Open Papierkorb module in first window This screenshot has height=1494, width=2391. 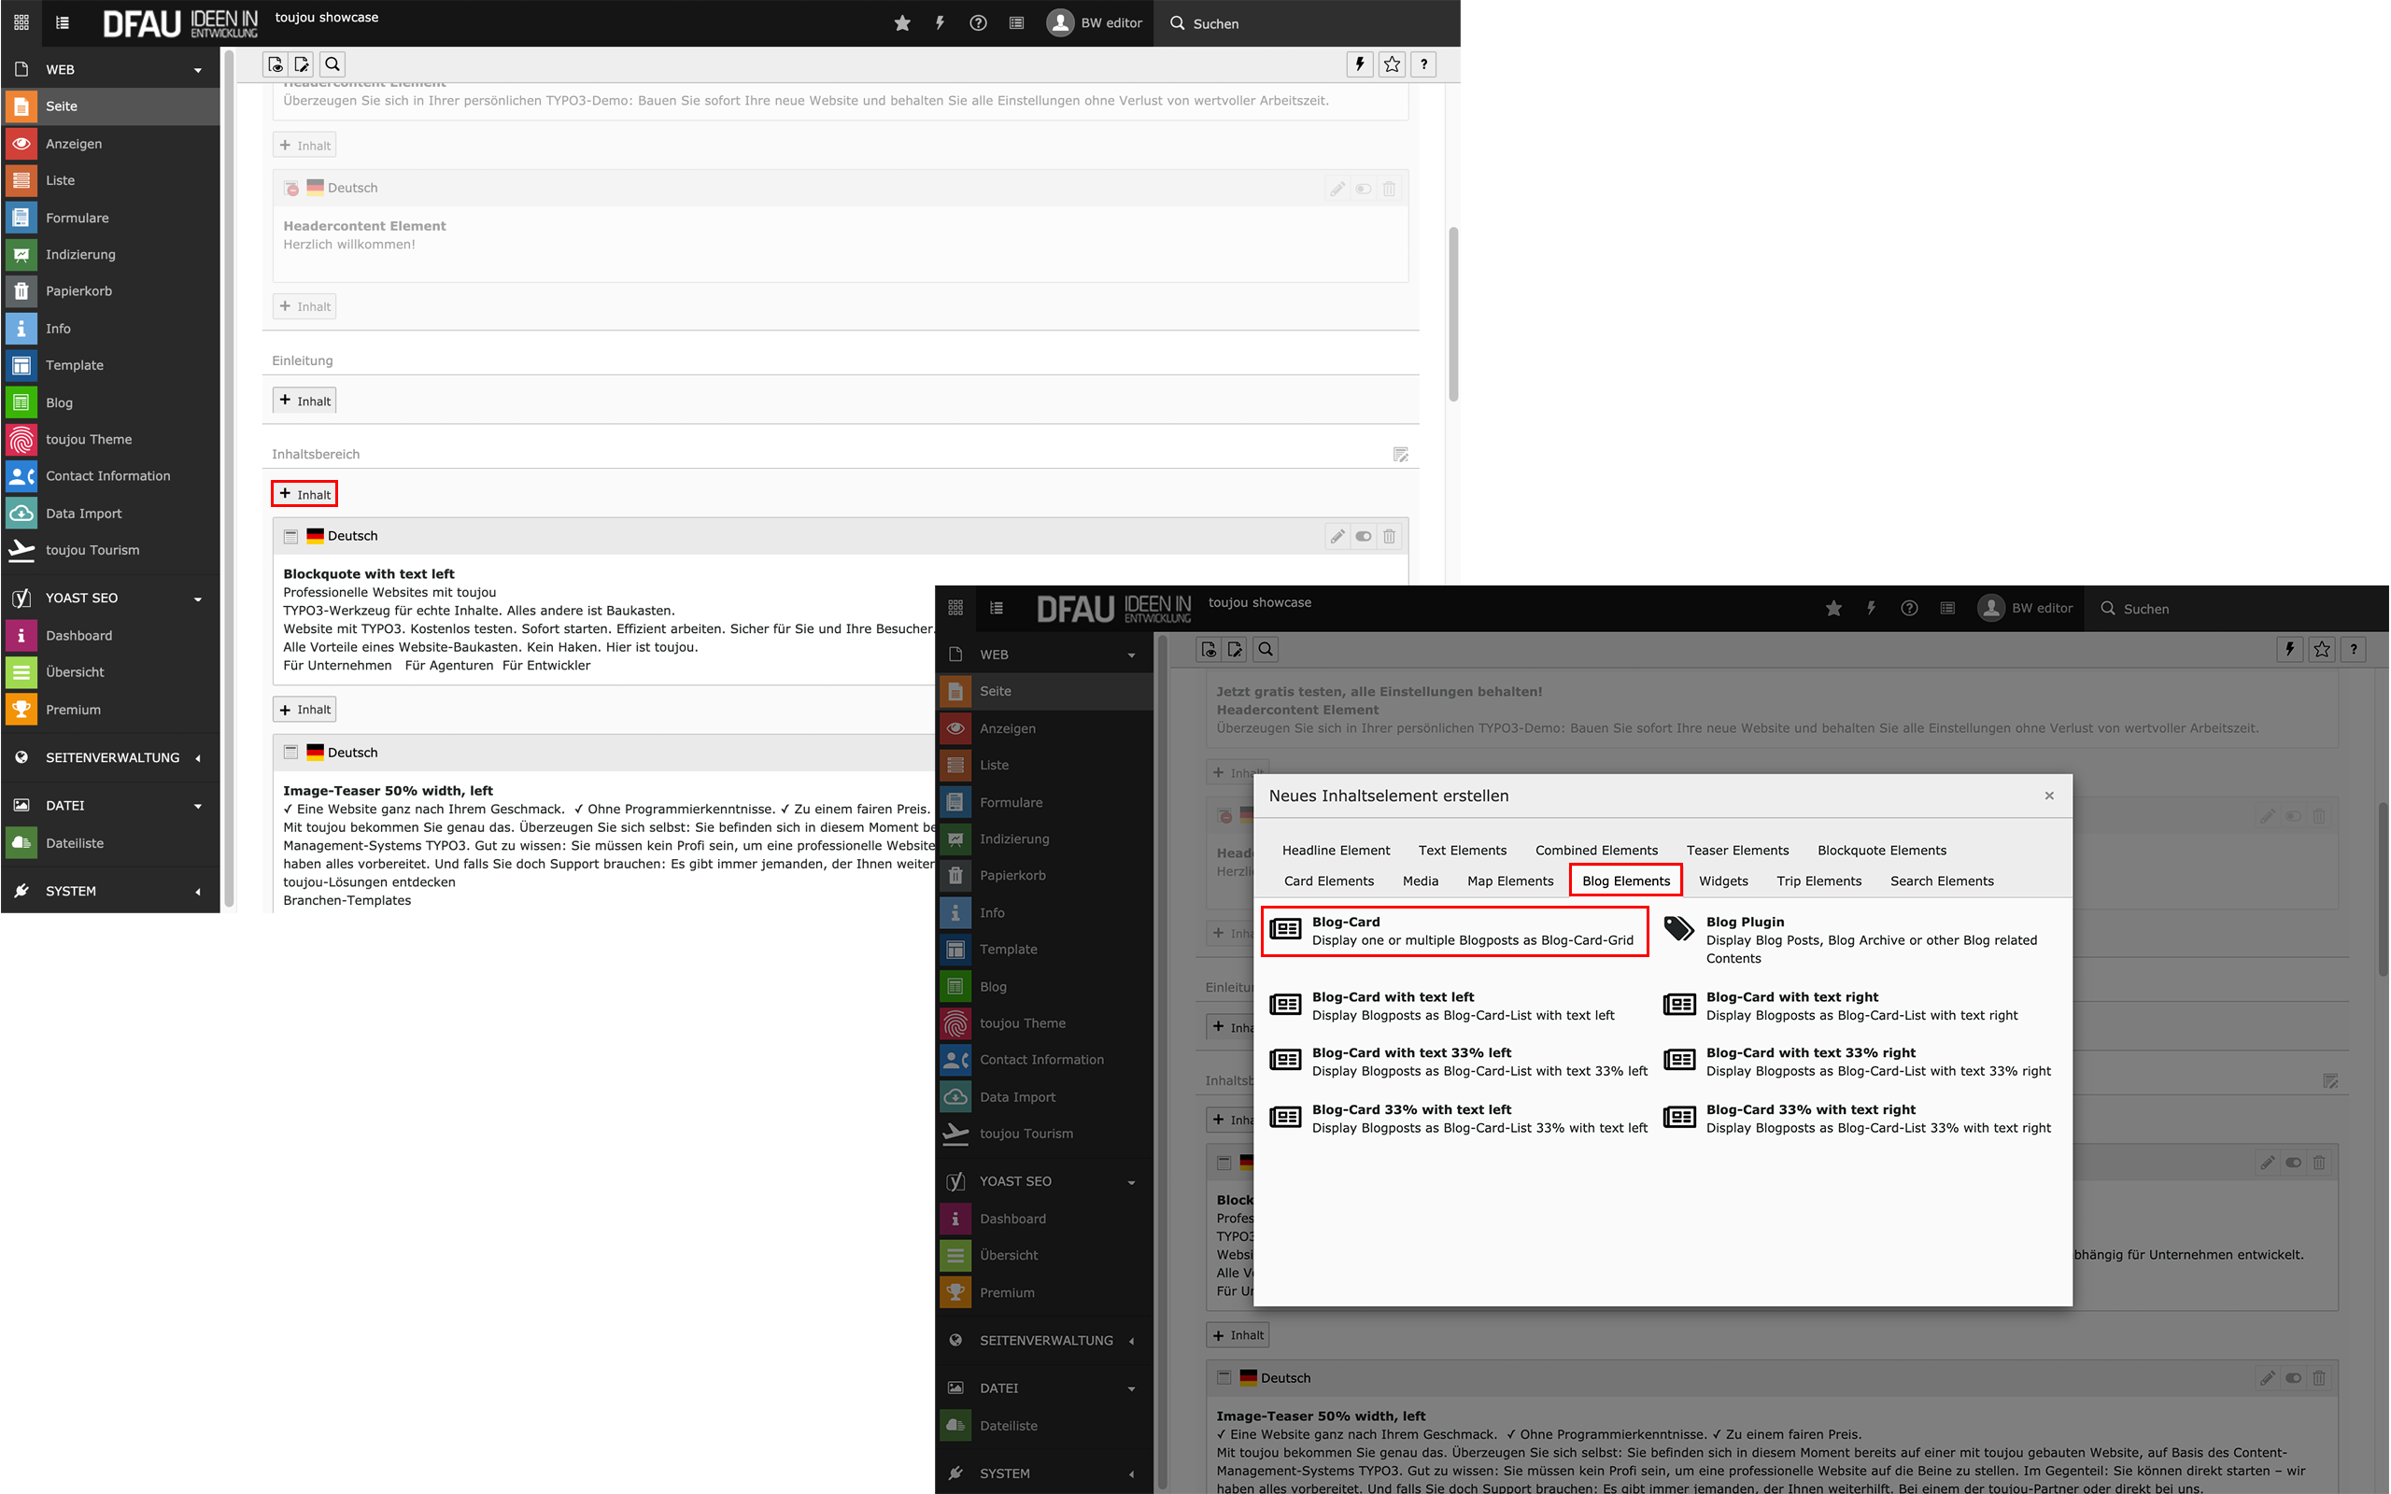coord(110,290)
